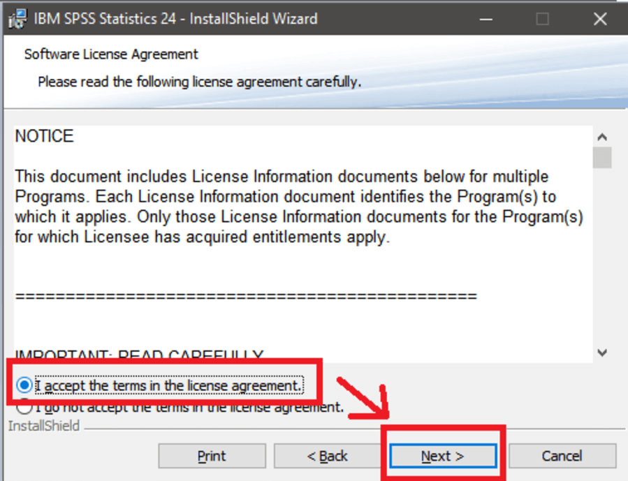Click "Please read the following license agreement carefully" text
The width and height of the screenshot is (628, 481).
click(x=200, y=82)
